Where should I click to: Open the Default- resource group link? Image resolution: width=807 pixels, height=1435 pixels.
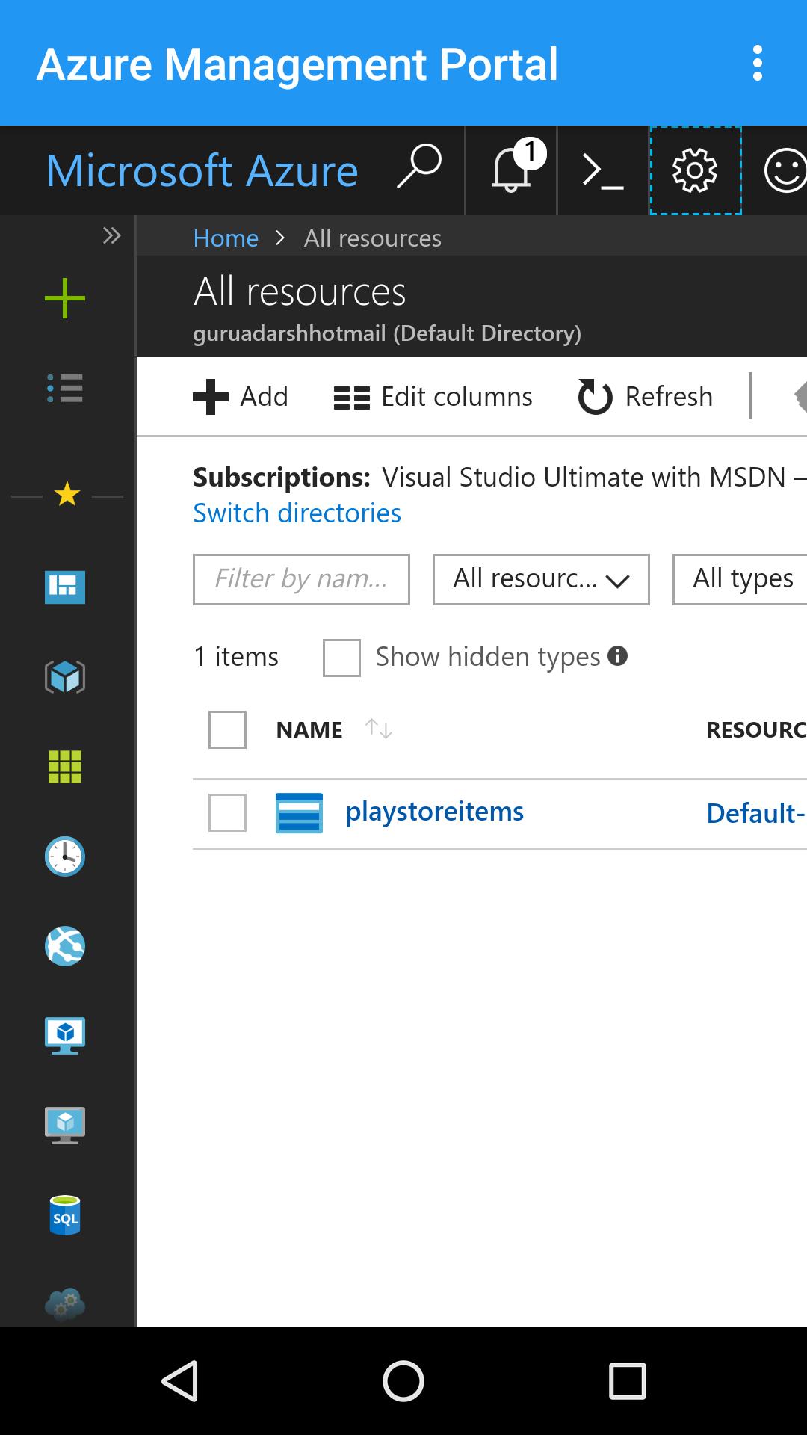(x=756, y=813)
